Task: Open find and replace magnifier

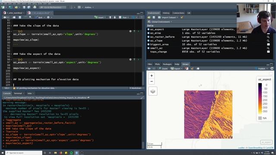Action: pyautogui.click(x=30, y=17)
